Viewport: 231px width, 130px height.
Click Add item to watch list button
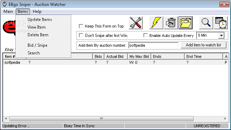(x=203, y=45)
